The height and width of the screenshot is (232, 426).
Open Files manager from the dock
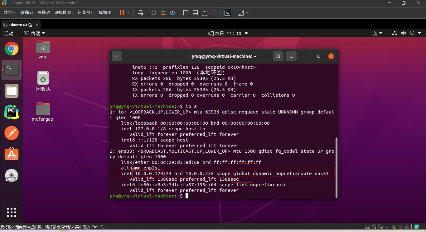12,91
